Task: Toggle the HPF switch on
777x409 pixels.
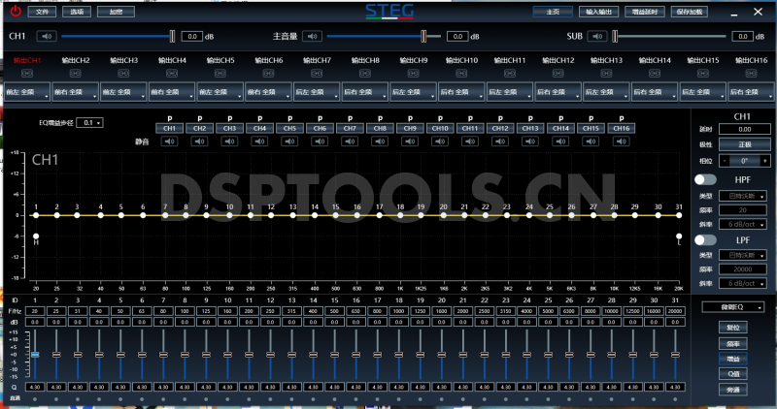Action: pyautogui.click(x=705, y=180)
